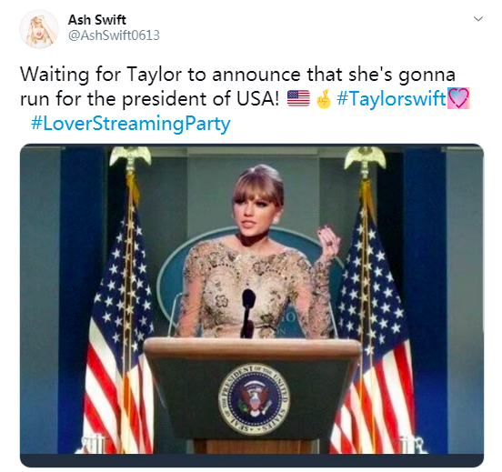Open the #LoverStreamingParty hashtag
Viewport: 502px width, 472px height.
[x=130, y=124]
